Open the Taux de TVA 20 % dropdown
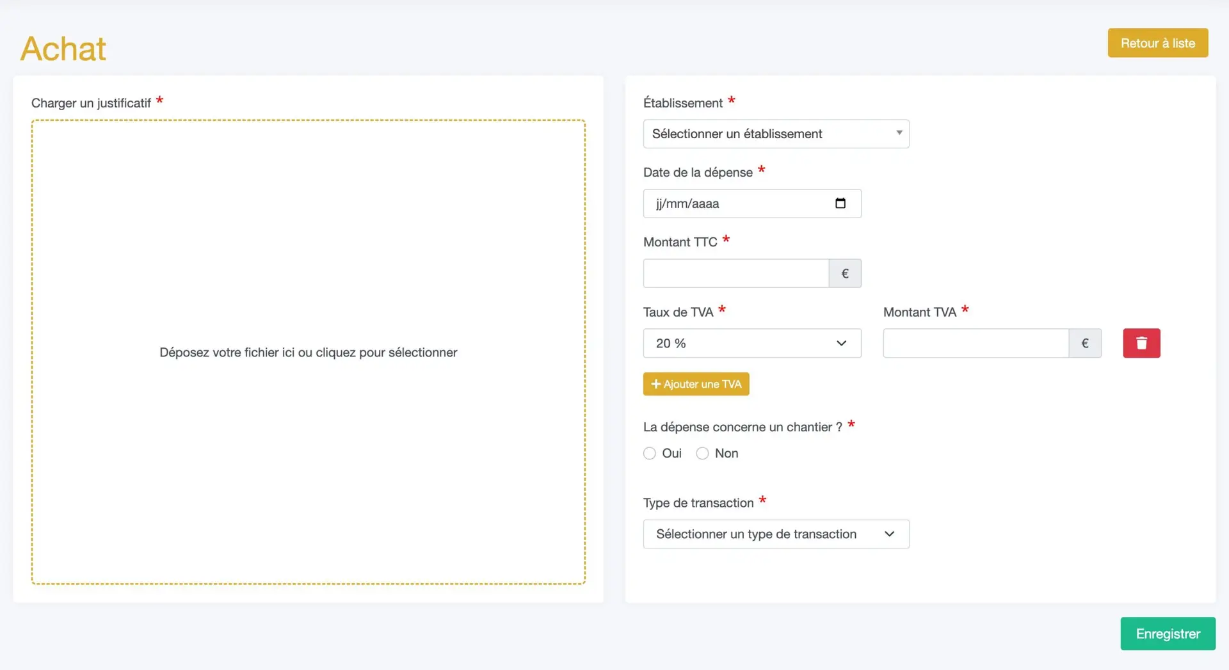This screenshot has width=1229, height=670. point(752,343)
